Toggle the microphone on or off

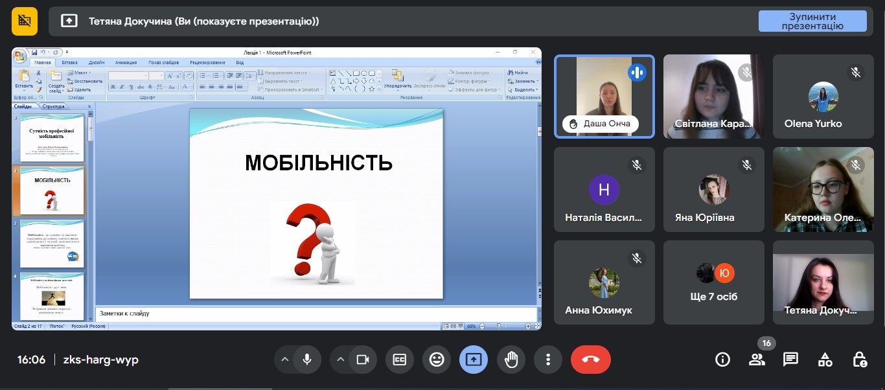[307, 360]
